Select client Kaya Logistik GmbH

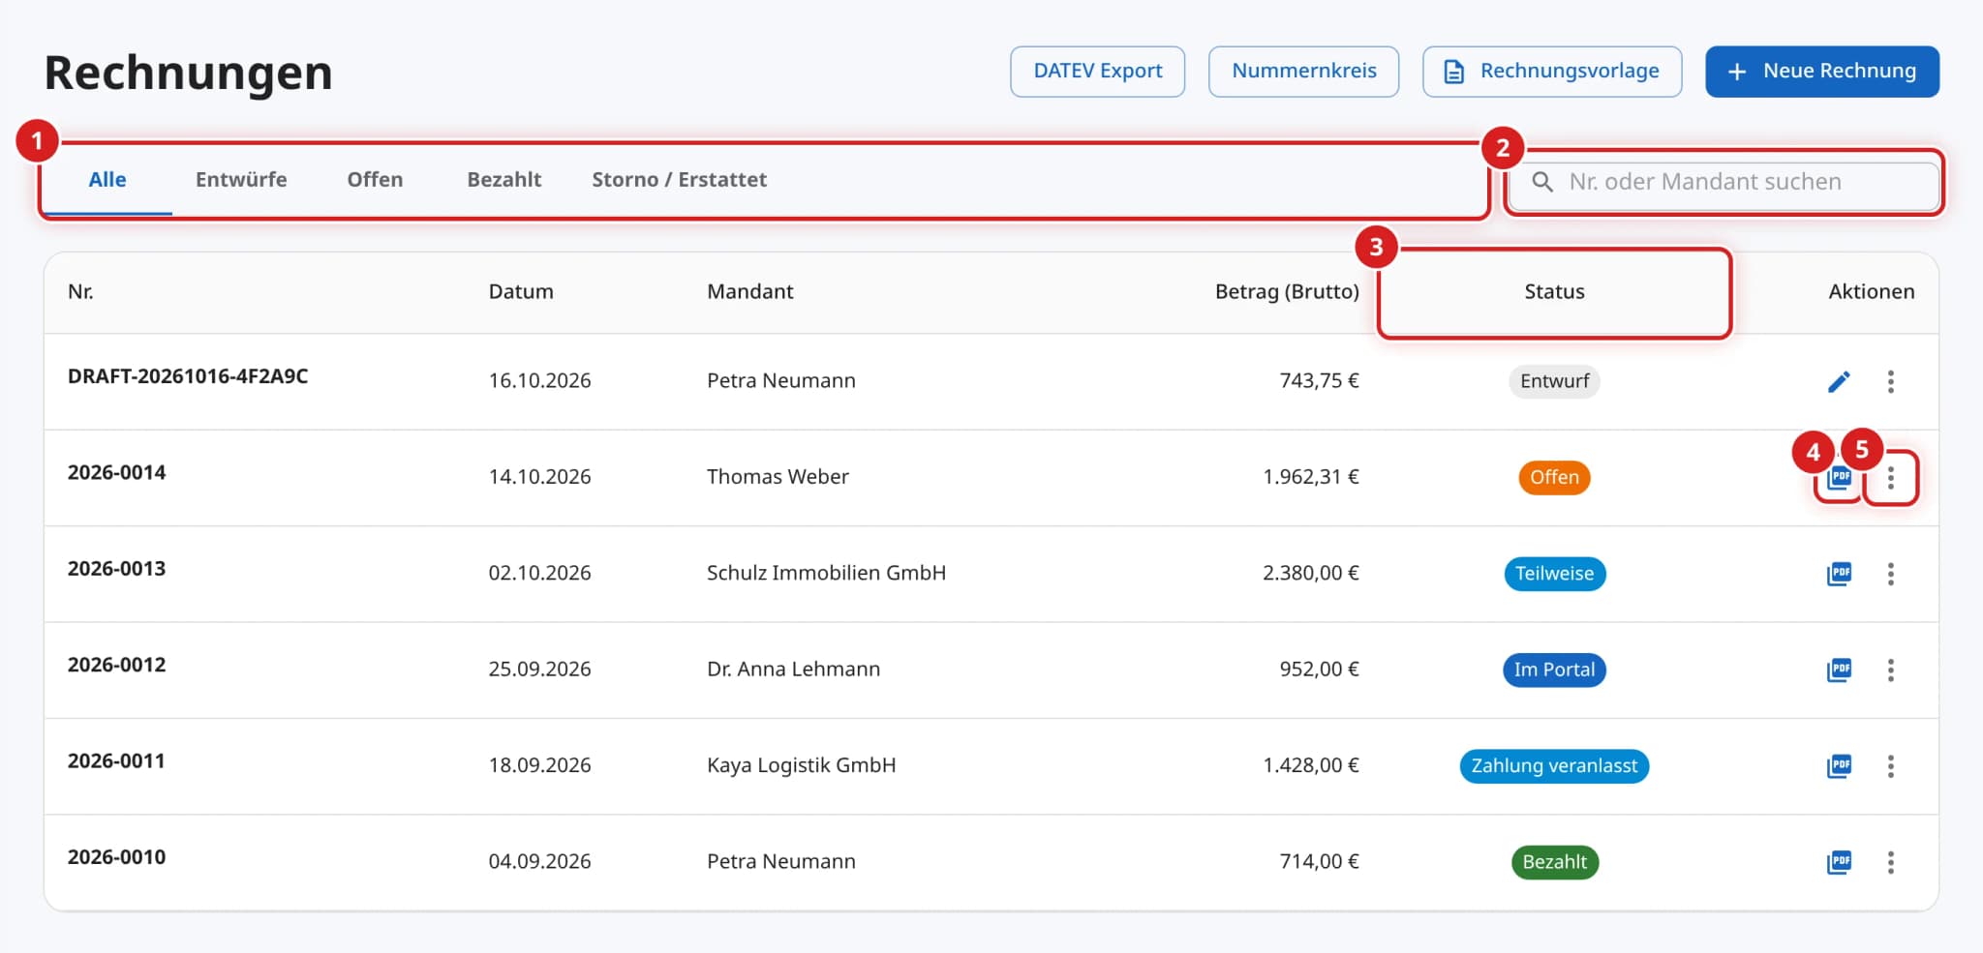pos(801,765)
